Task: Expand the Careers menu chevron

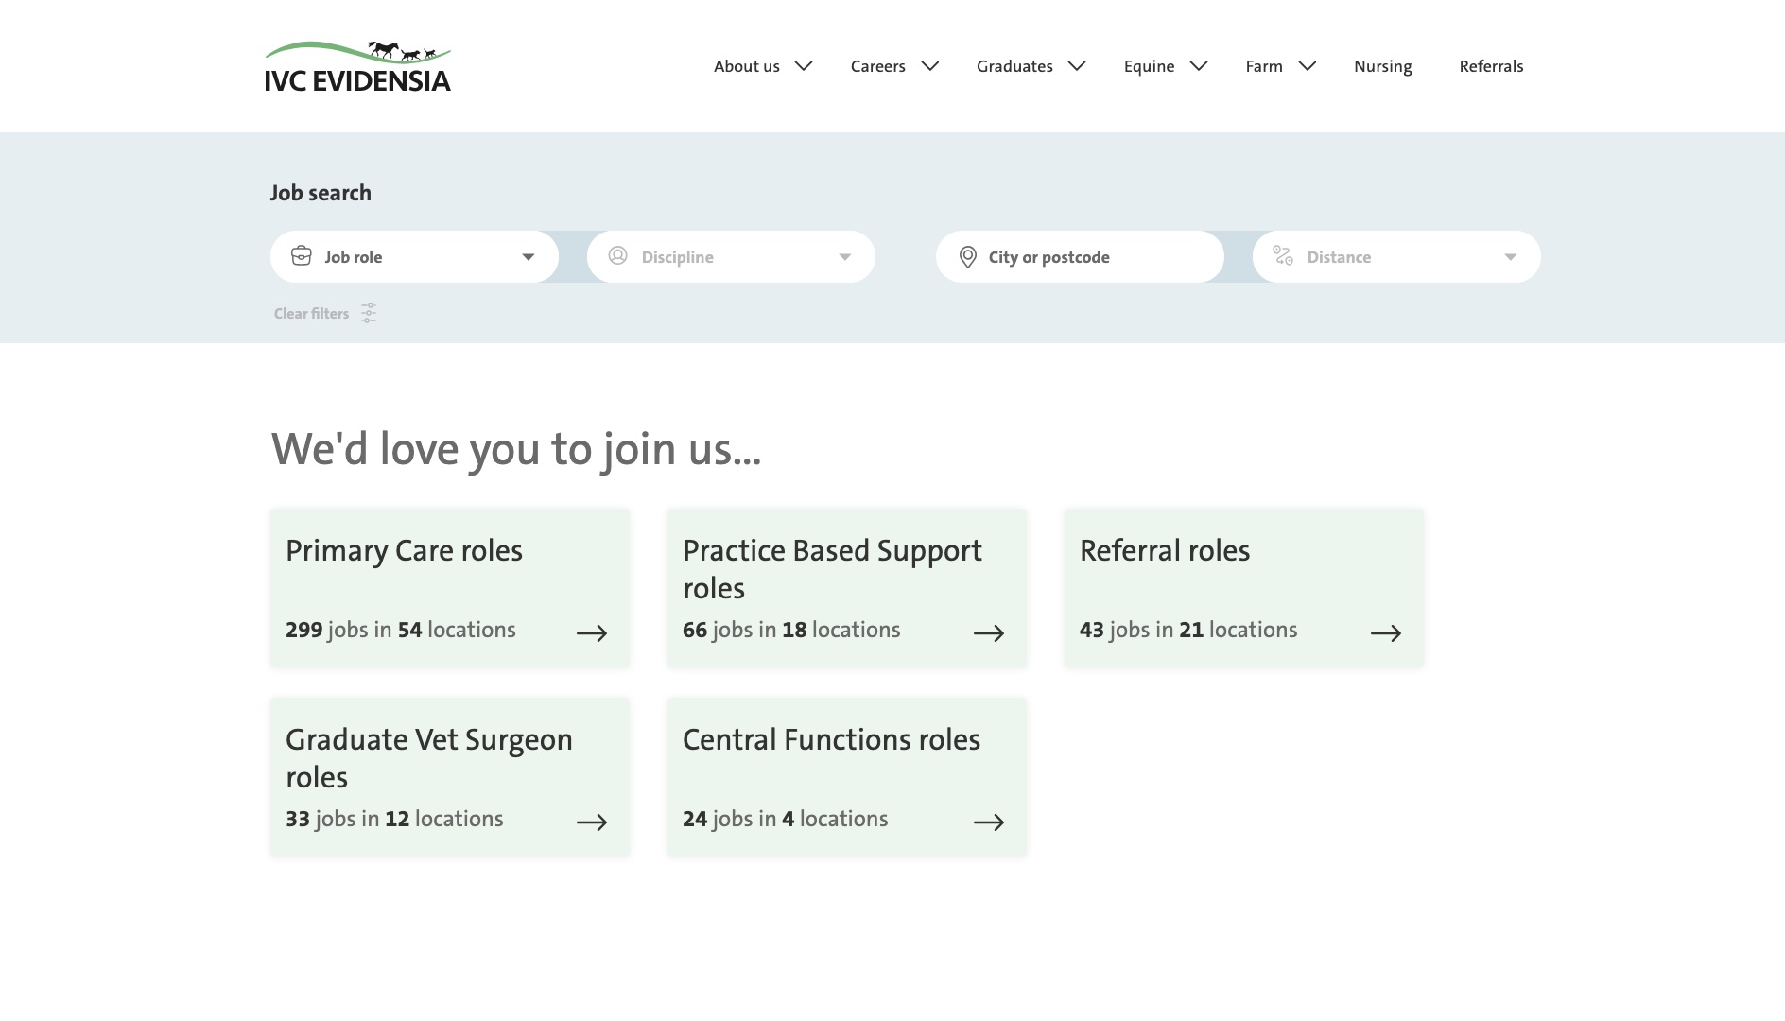Action: point(930,66)
